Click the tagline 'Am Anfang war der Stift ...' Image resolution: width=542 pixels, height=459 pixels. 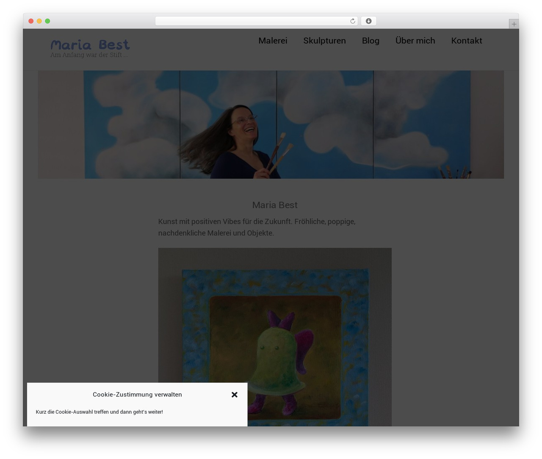click(89, 55)
